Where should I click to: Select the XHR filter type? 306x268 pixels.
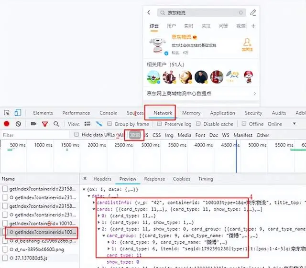click(135, 135)
